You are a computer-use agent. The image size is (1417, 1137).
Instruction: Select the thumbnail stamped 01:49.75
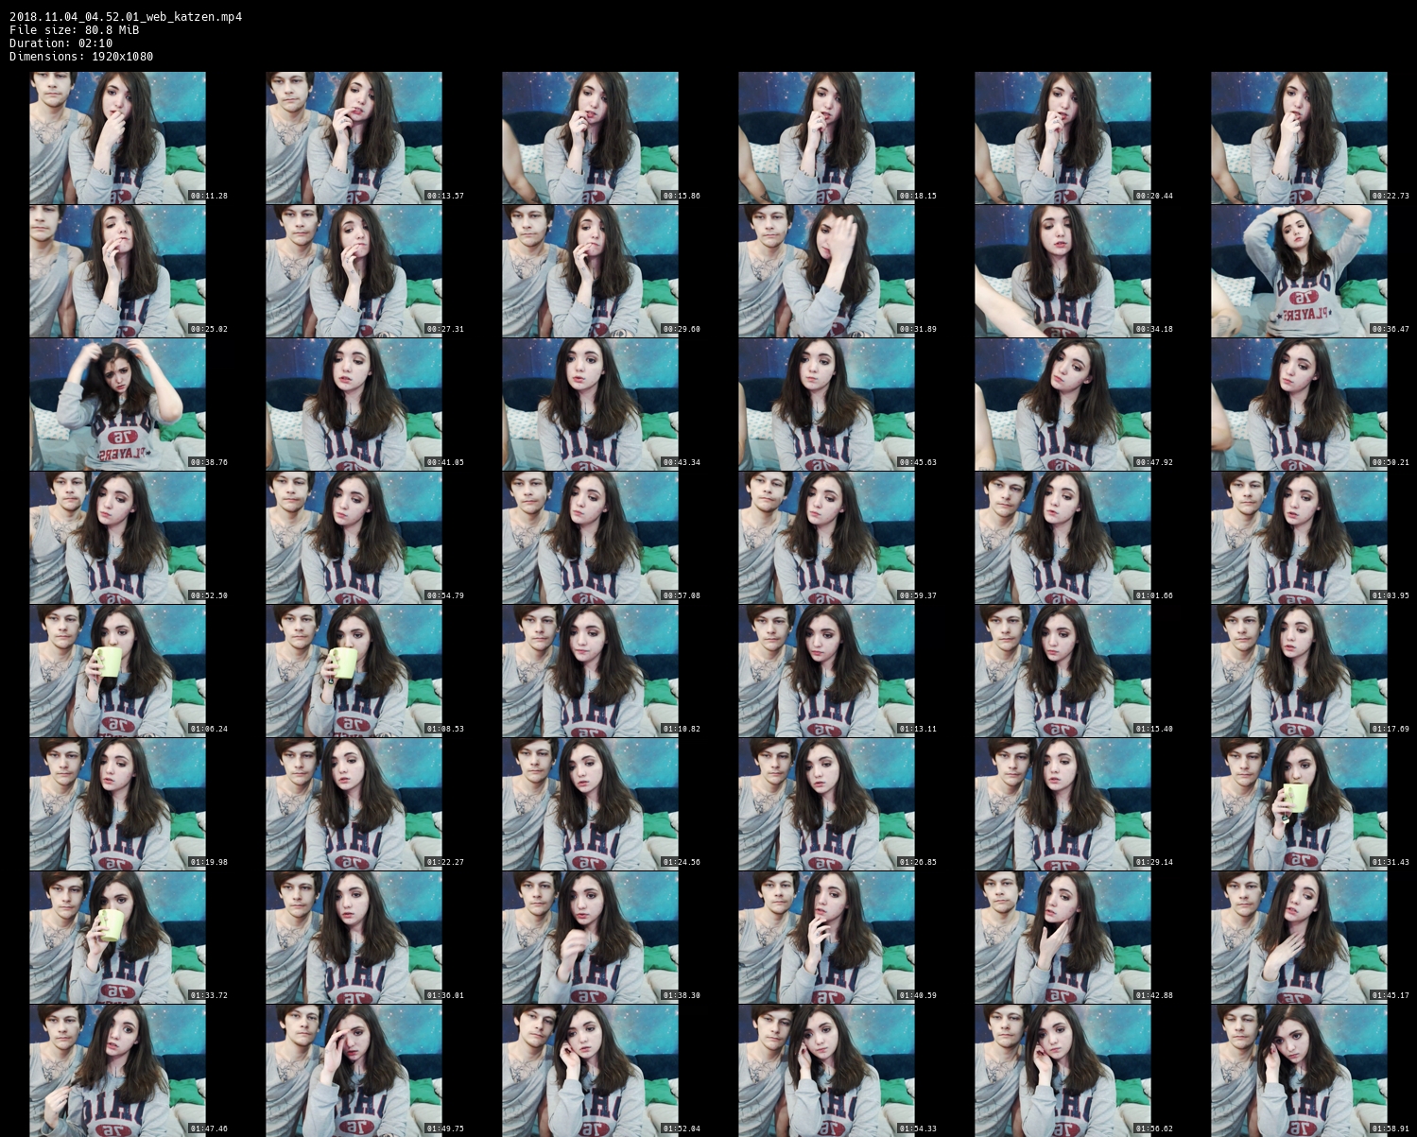354,1071
